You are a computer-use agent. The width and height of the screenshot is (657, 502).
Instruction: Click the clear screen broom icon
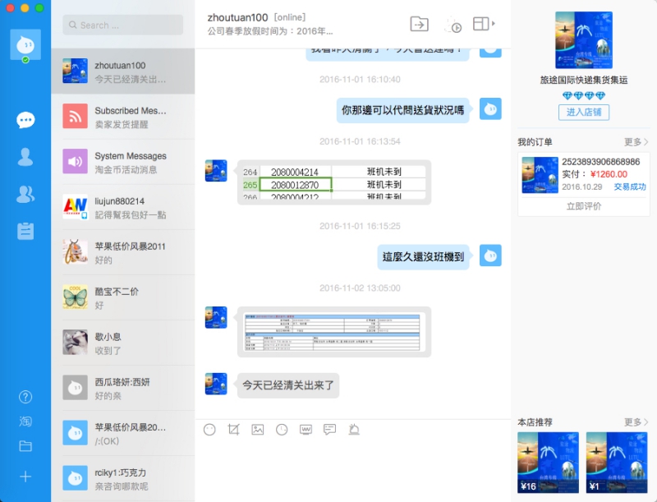354,429
